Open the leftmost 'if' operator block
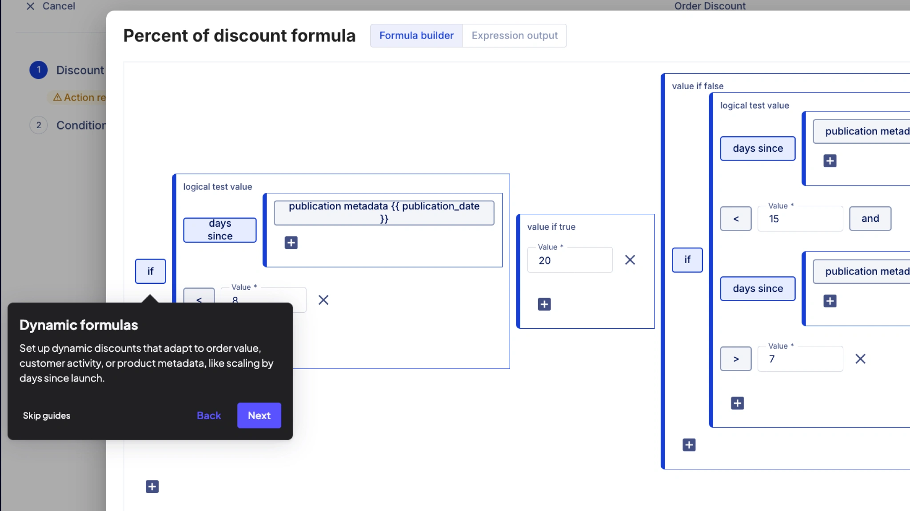The width and height of the screenshot is (910, 511). 150,271
